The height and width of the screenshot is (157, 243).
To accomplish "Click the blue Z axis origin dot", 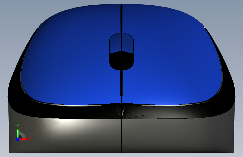I will pyautogui.click(x=18, y=139).
